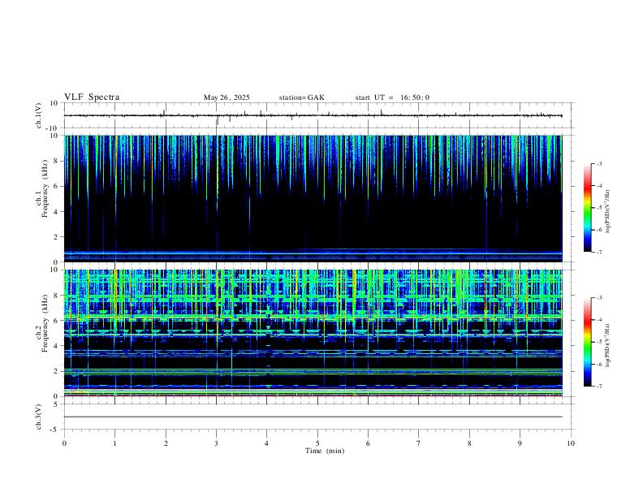Click the ch.2 spectrogram panel
This screenshot has width=643, height=497.
[313, 333]
